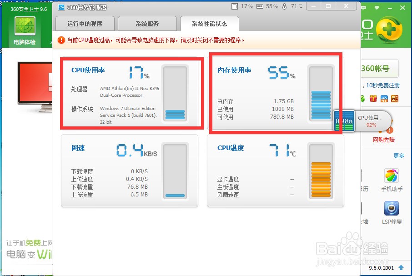Click the 10秒免费注册 link
412x276 pixels.
383,85
